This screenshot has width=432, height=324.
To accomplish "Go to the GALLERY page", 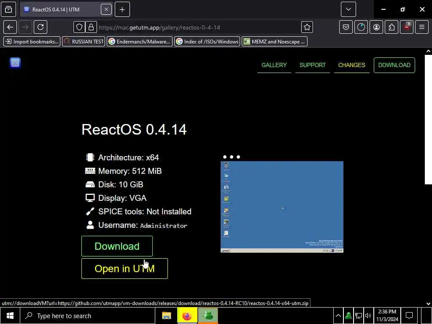I will tap(274, 65).
